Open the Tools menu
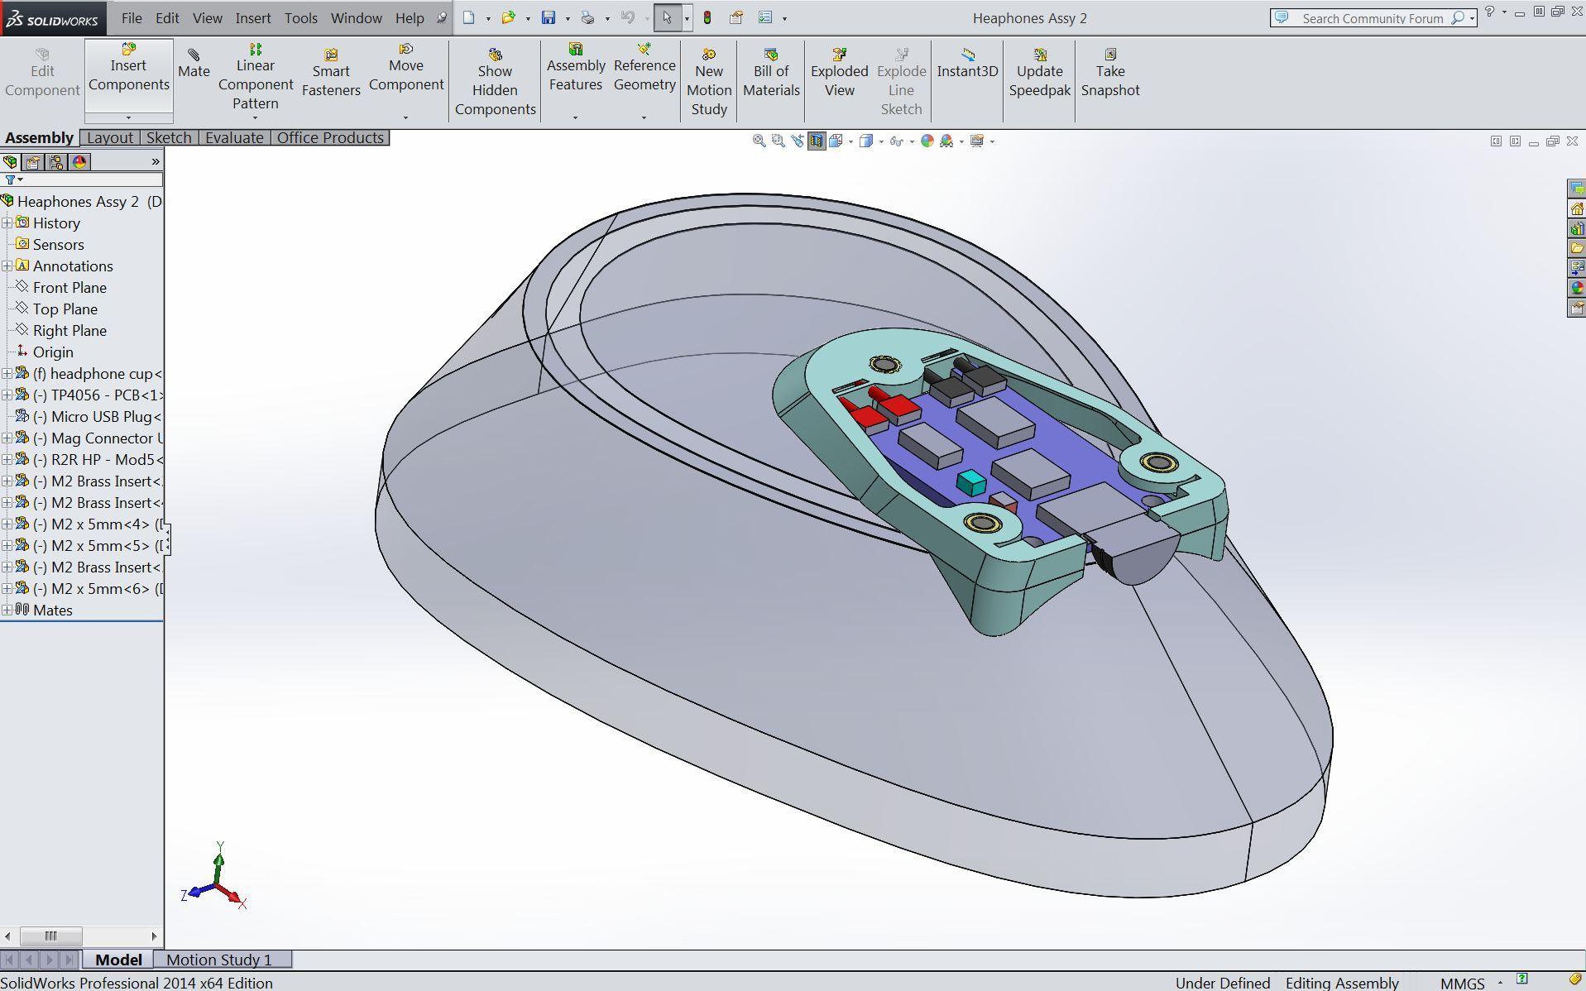 [300, 17]
